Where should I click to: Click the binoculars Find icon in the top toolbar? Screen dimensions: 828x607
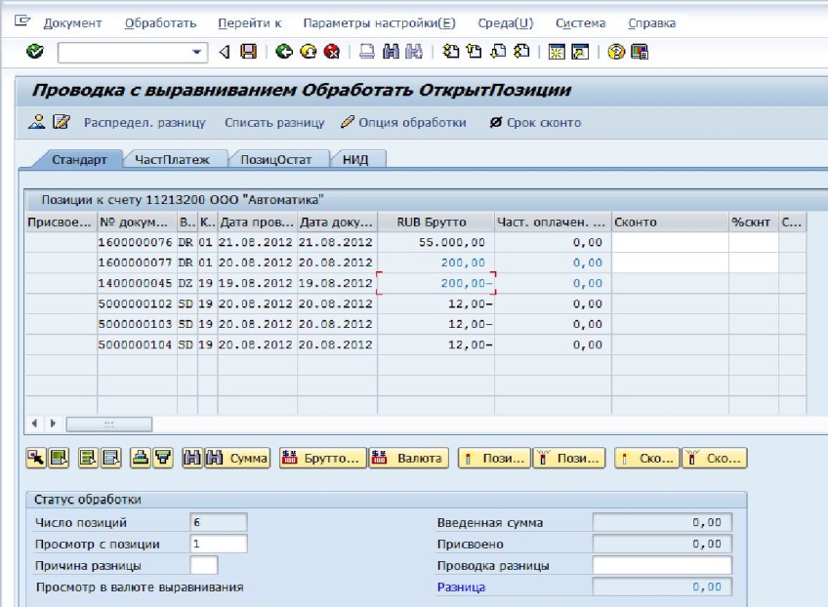tap(391, 52)
